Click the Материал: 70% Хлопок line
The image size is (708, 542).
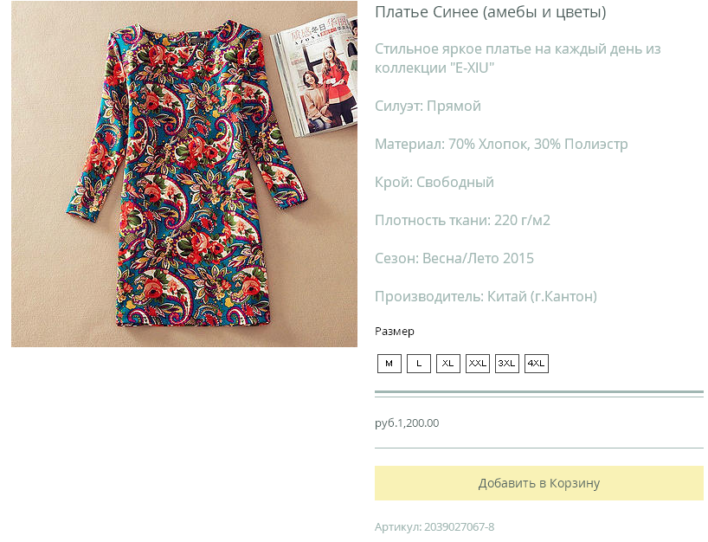[x=501, y=144]
